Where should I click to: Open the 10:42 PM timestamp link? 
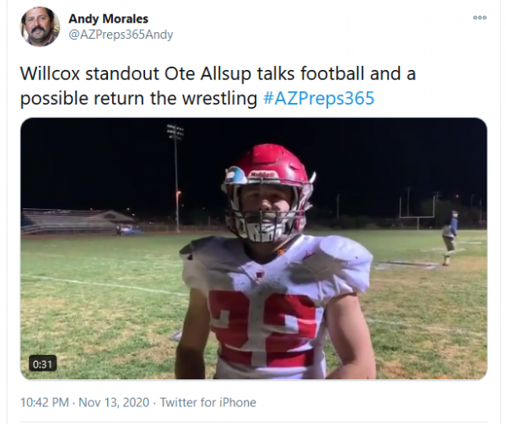click(x=45, y=402)
